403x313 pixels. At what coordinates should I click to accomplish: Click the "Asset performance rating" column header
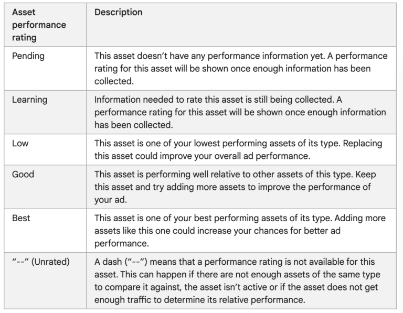point(39,25)
